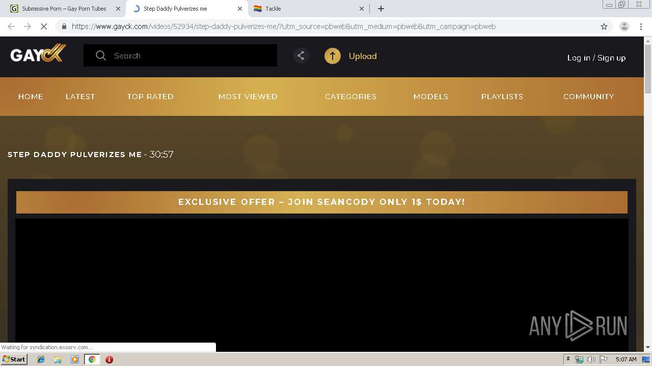
Task: Open the TOP RATED menu item
Action: (150, 97)
